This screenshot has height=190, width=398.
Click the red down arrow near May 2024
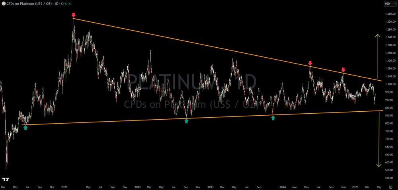click(x=310, y=63)
